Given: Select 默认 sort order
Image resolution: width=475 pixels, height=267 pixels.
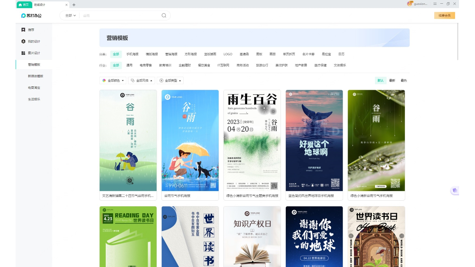Looking at the screenshot, I should pos(380,80).
